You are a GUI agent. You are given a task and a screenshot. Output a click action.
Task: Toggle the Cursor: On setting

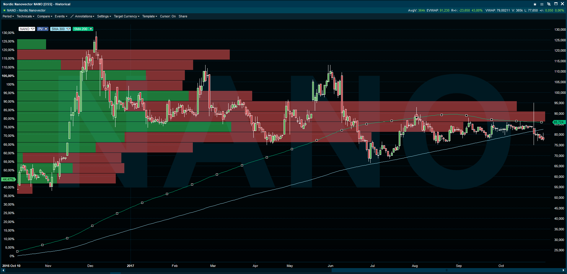tap(168, 17)
